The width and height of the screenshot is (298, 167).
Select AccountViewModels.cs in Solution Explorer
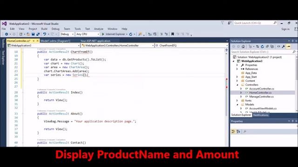[263, 109]
